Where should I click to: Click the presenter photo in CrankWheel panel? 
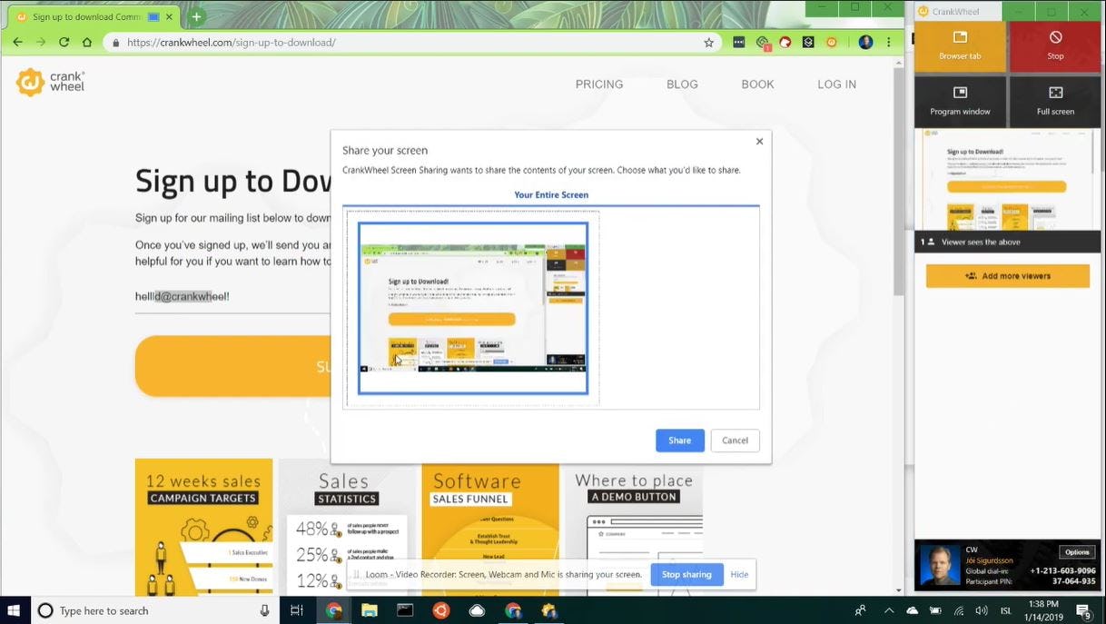pyautogui.click(x=939, y=564)
